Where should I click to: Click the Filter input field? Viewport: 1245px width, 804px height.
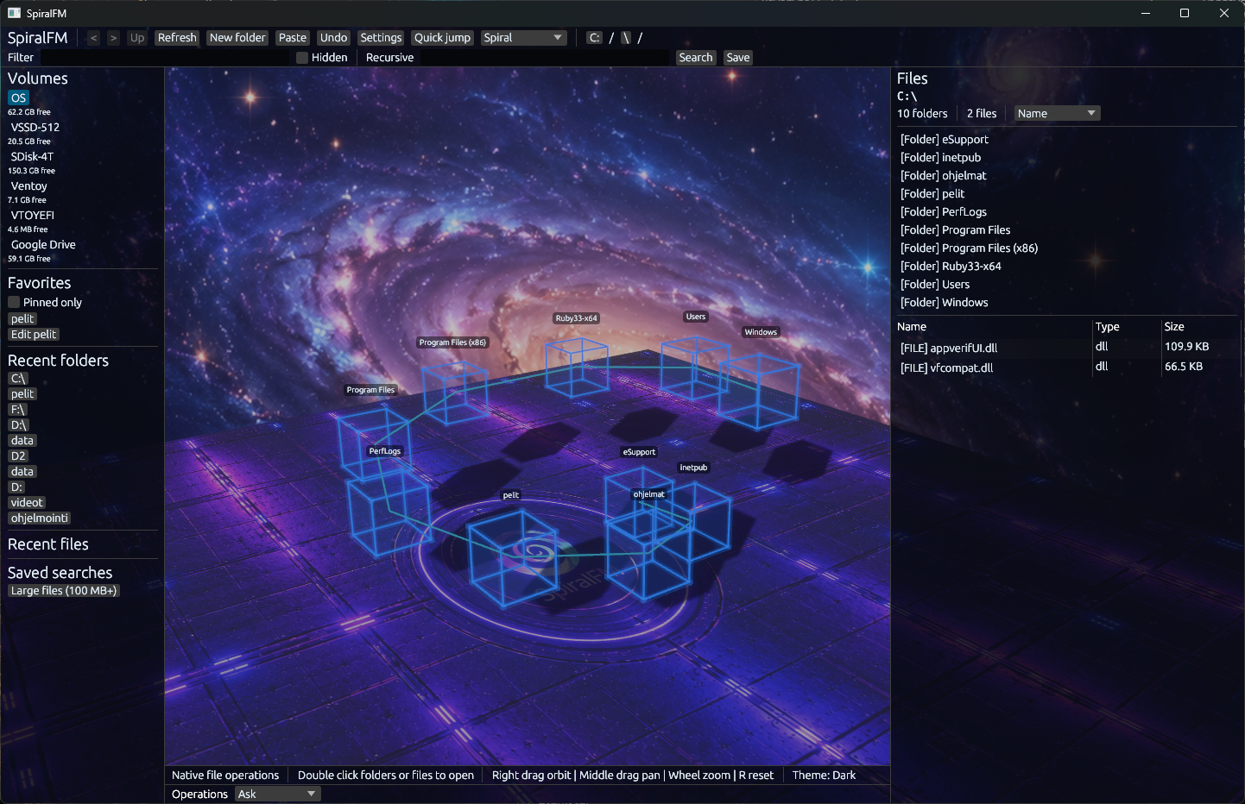click(x=164, y=58)
